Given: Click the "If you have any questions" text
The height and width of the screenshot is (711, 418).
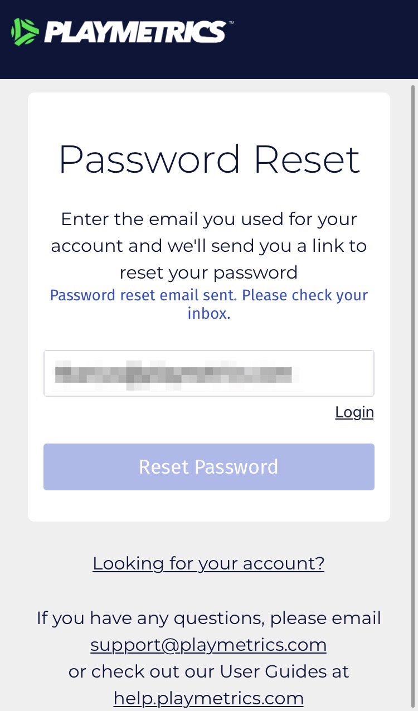Looking at the screenshot, I should coord(209,618).
